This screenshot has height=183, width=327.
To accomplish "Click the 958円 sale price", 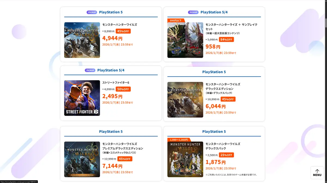I will pyautogui.click(x=213, y=47).
